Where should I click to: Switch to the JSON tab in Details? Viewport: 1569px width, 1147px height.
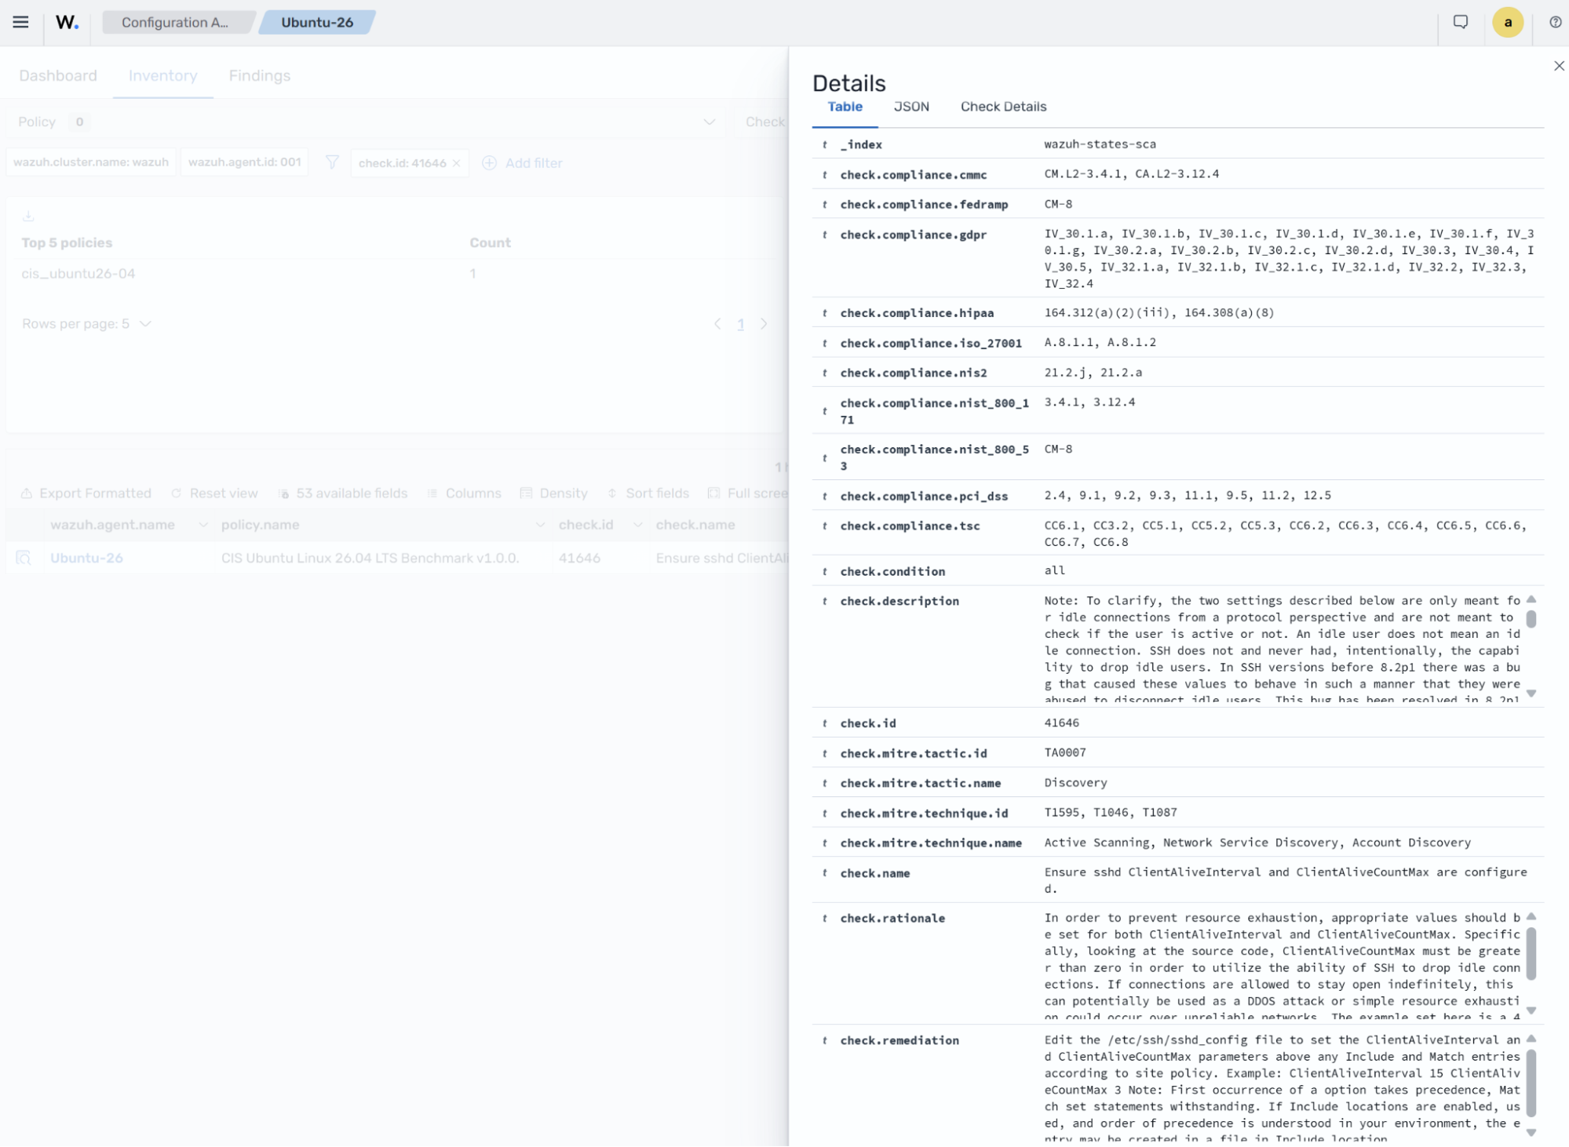tap(911, 107)
